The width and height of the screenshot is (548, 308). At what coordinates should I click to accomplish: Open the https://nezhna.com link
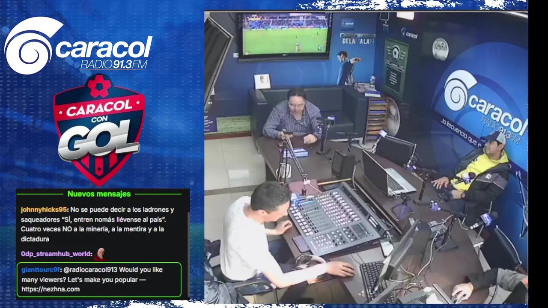pyautogui.click(x=51, y=289)
